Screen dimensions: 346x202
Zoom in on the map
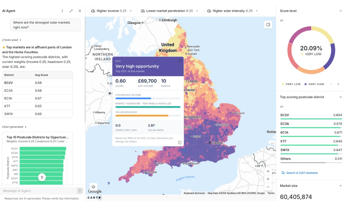point(268,171)
